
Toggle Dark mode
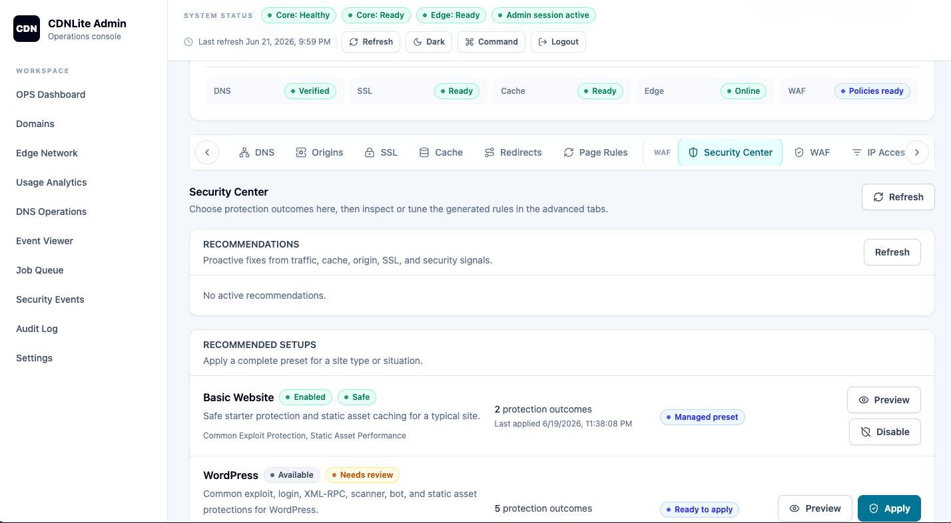click(429, 42)
